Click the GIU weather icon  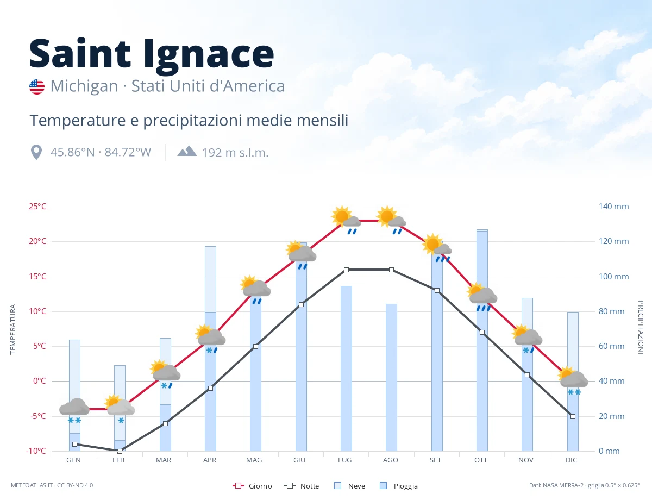(x=302, y=255)
